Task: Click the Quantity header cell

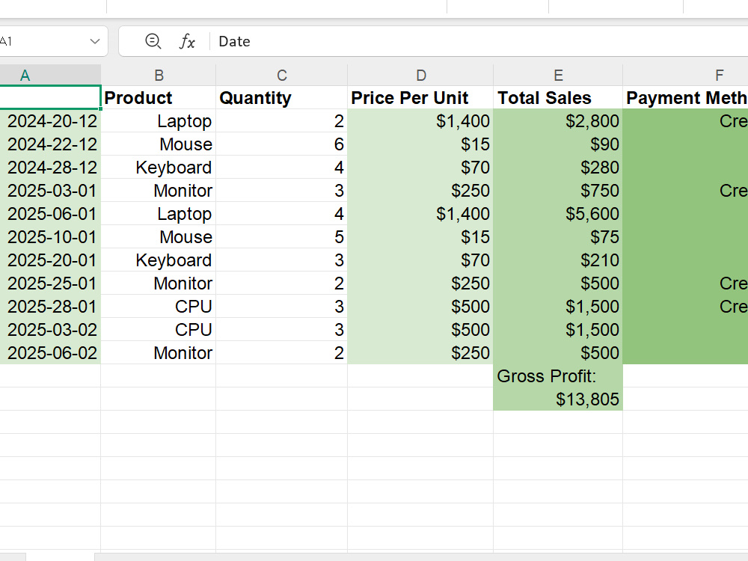Action: 281,98
